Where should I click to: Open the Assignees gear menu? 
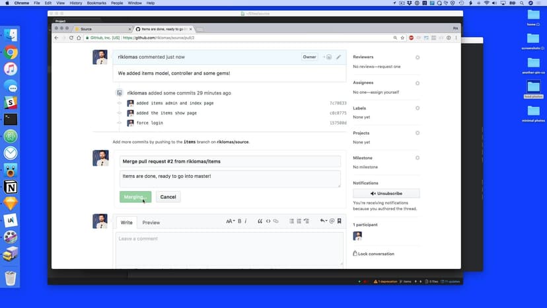(x=417, y=83)
